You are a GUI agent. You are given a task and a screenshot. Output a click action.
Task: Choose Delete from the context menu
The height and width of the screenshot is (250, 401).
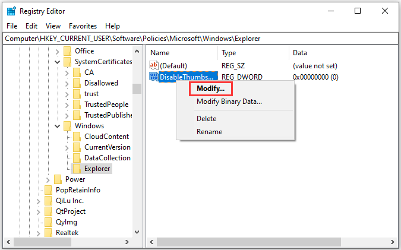click(206, 119)
